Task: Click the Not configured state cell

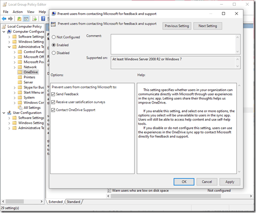Action: pos(219,190)
